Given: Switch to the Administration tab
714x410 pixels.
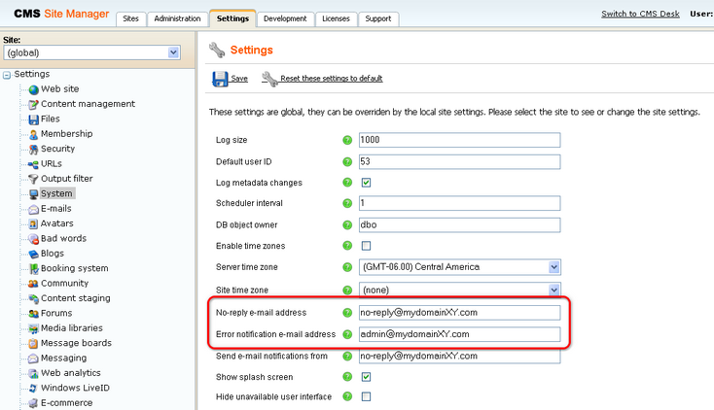Looking at the screenshot, I should pyautogui.click(x=178, y=18).
